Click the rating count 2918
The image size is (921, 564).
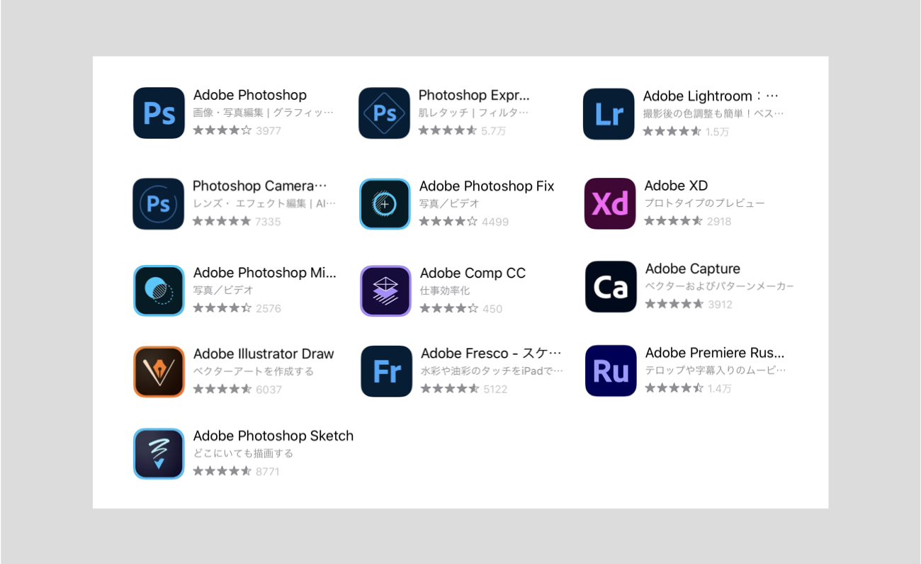coord(718,221)
